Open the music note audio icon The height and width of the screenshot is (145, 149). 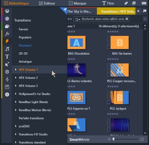tap(7, 49)
